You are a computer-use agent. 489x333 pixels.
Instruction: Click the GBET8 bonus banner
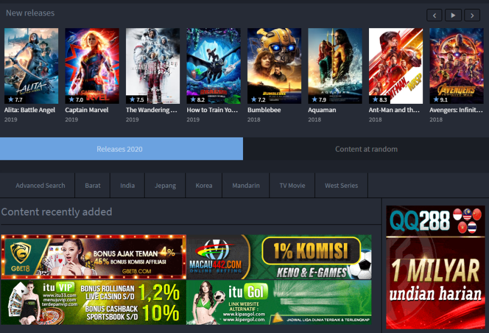(94, 257)
